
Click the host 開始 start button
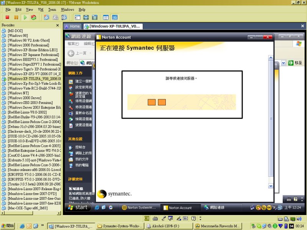point(8,226)
